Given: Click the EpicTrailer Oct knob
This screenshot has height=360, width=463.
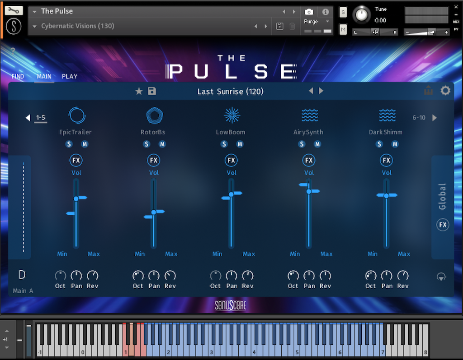Looking at the screenshot, I should (60, 276).
